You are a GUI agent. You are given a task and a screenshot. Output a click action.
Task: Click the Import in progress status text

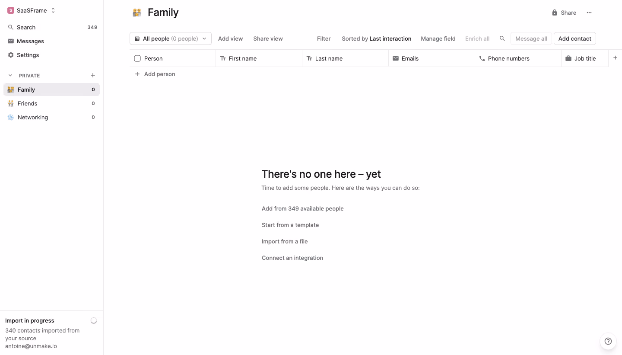[x=30, y=320]
